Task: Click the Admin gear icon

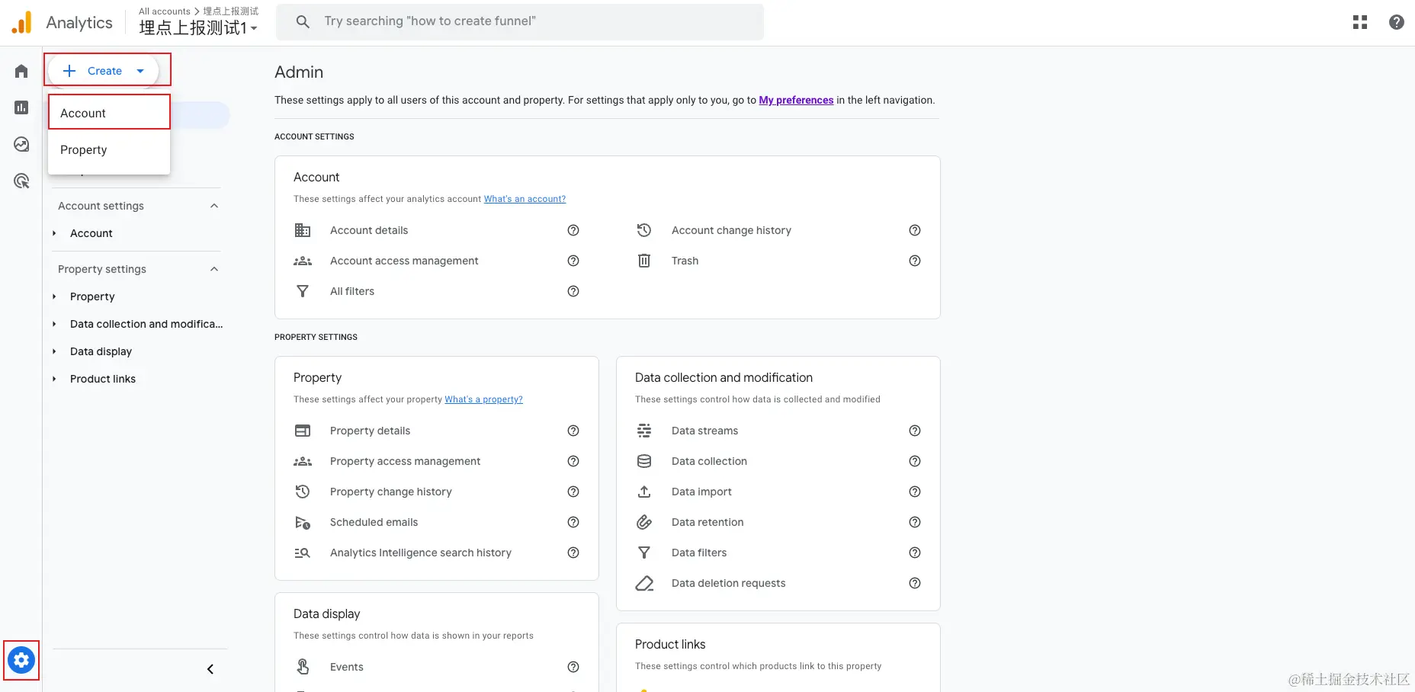Action: [21, 660]
